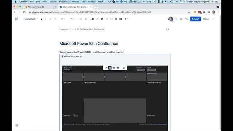Insert a column layout
233x131 pixels.
121,19
